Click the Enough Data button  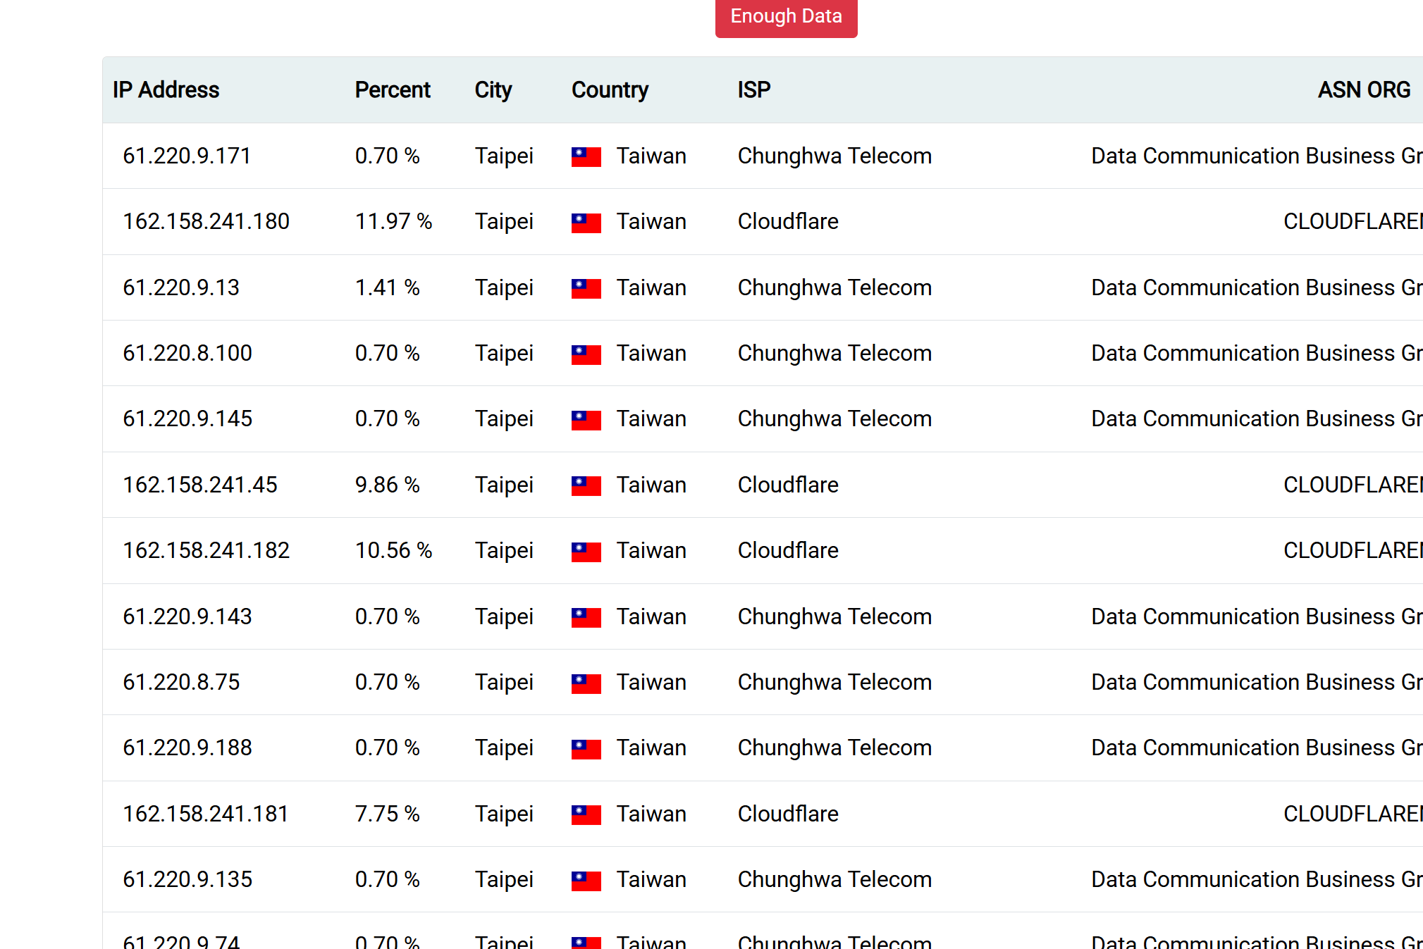(786, 17)
